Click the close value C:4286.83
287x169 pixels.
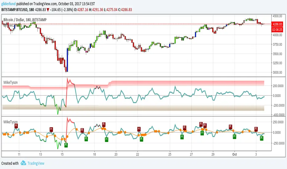click(x=125, y=10)
